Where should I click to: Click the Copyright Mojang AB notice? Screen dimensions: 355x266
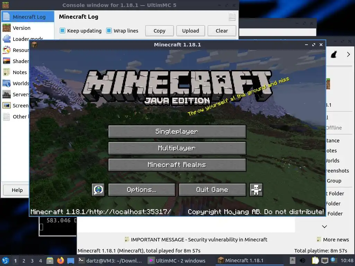tap(256, 212)
